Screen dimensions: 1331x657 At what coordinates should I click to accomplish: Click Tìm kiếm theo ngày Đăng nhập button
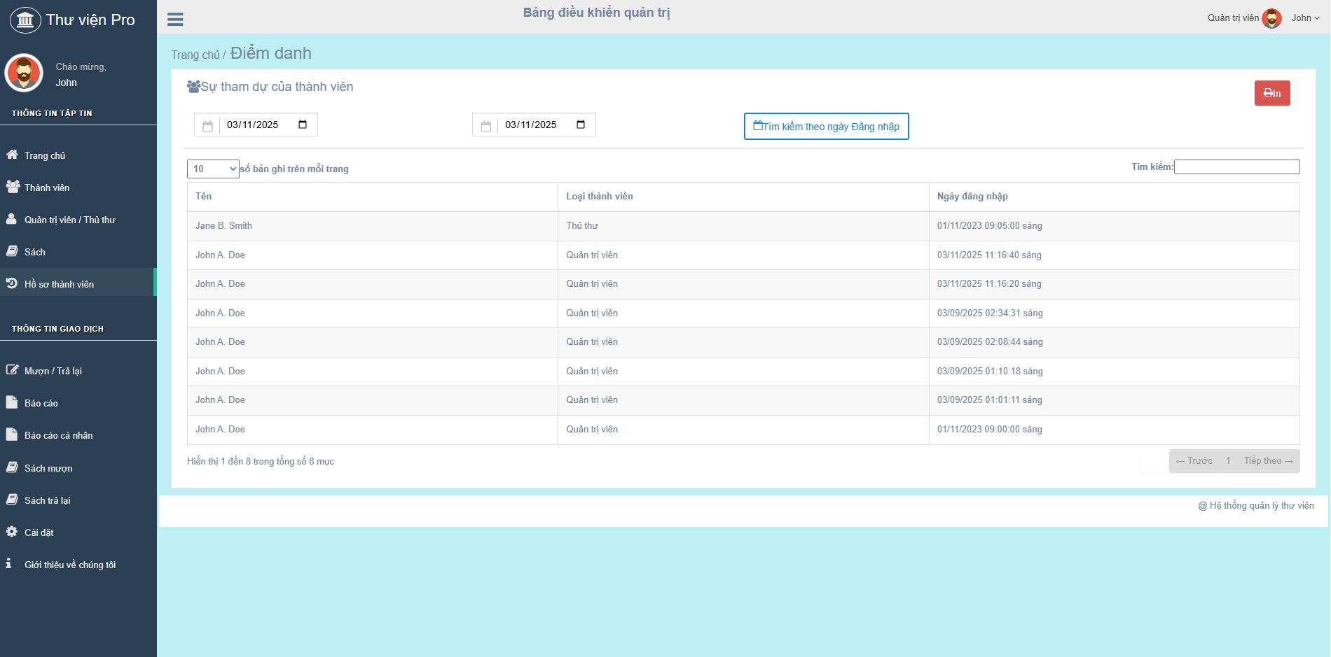click(x=826, y=127)
